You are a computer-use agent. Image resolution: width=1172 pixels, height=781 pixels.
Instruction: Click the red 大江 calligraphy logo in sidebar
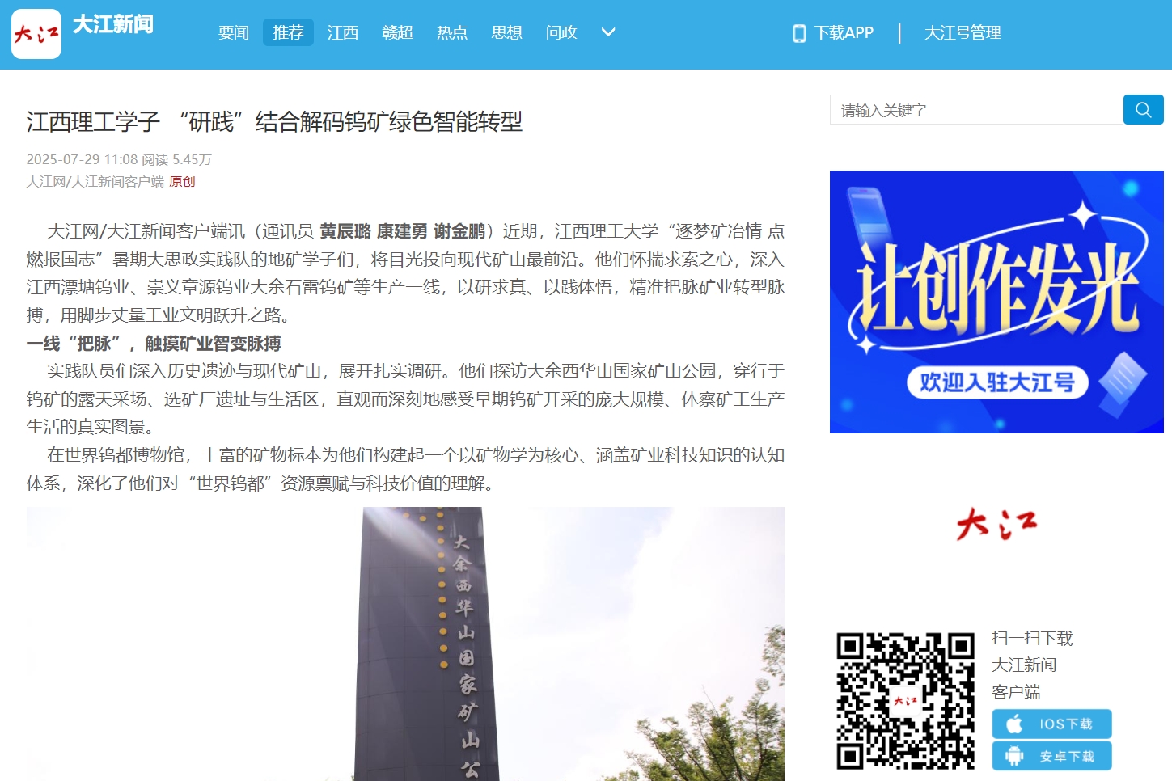click(996, 524)
